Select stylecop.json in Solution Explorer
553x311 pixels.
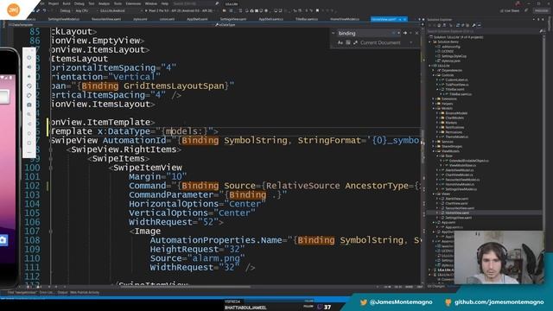(x=450, y=61)
